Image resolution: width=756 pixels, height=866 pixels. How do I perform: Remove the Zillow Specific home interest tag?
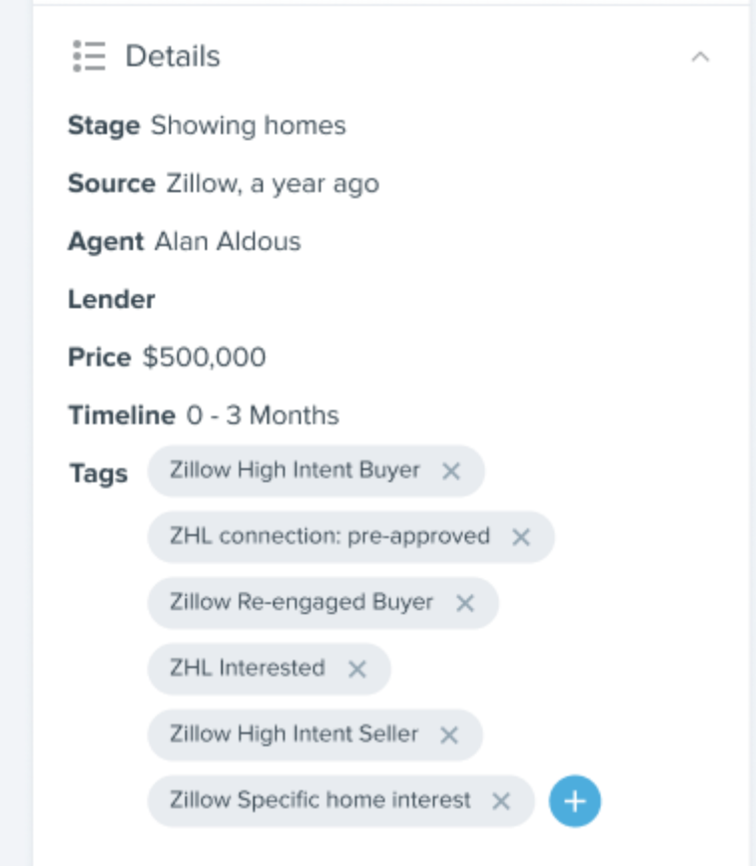pos(501,801)
